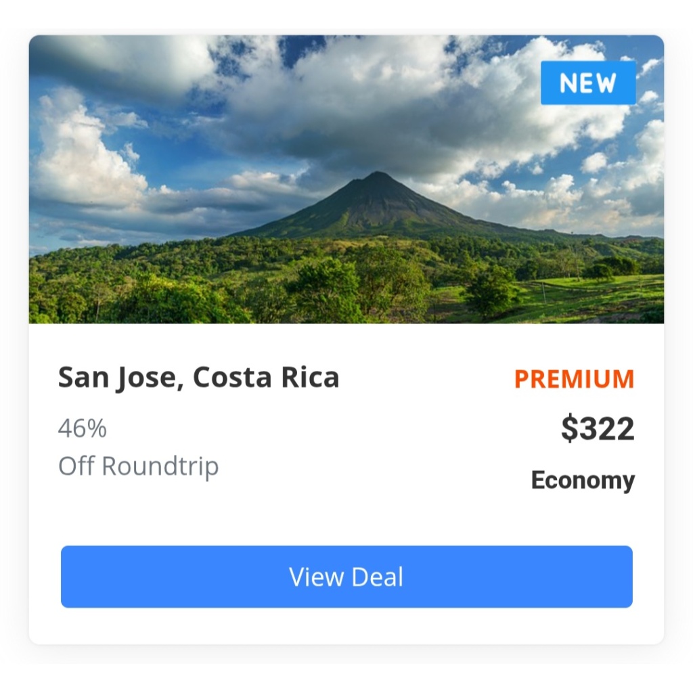Select the Off Roundtrip text
This screenshot has height=693, width=693.
coord(138,466)
